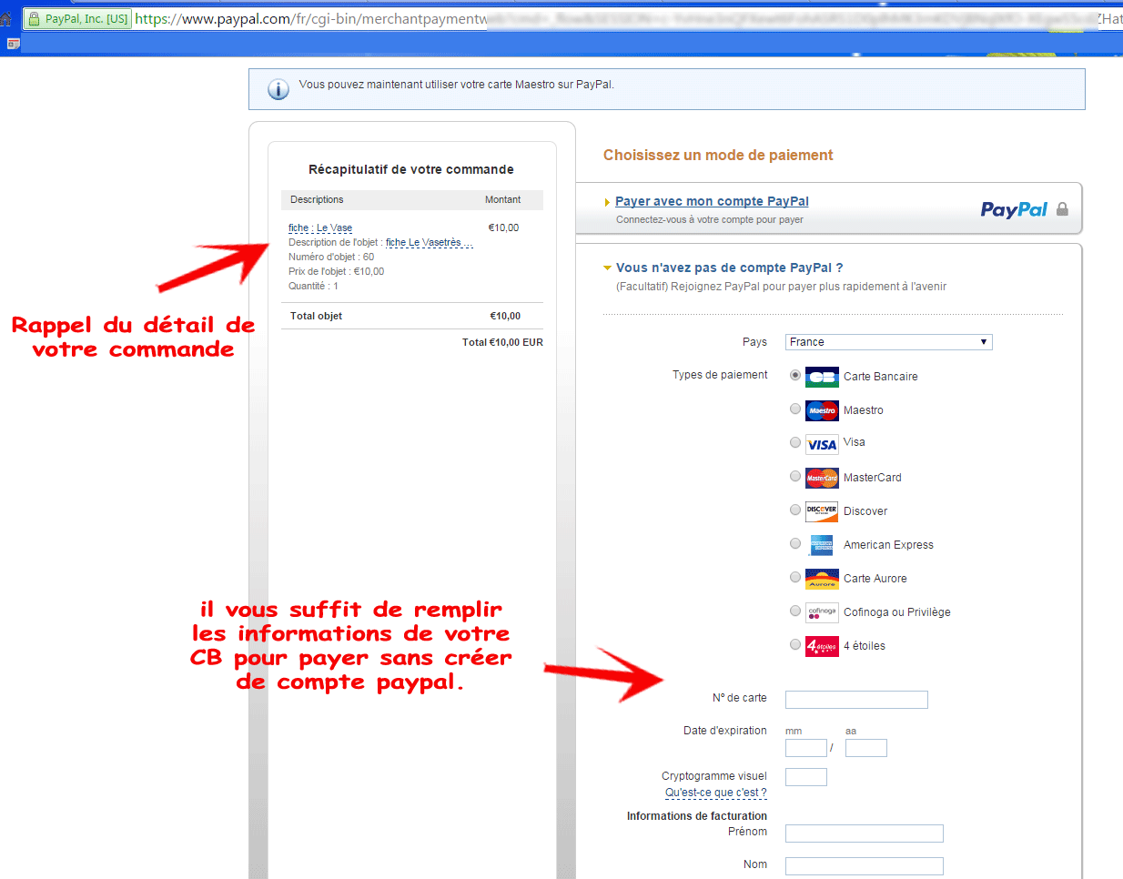The height and width of the screenshot is (879, 1123).
Task: Click the bookmarks bar favicon below address bar
Action: click(13, 44)
